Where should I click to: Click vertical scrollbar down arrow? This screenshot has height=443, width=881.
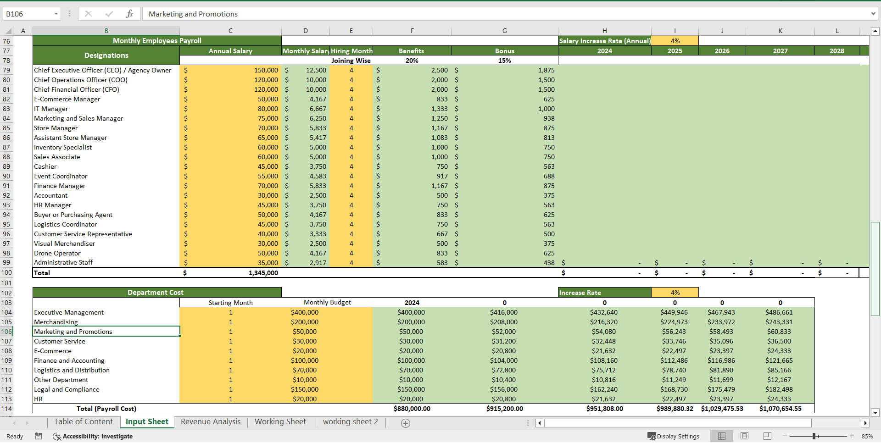click(875, 412)
